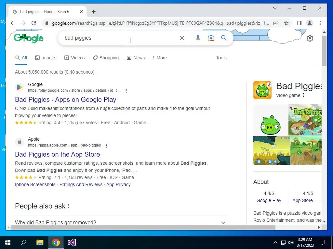This screenshot has height=249, width=333.
Task: Open Ratings And Reviews sublink
Action: [81, 184]
